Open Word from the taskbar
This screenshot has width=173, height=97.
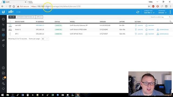23,95
